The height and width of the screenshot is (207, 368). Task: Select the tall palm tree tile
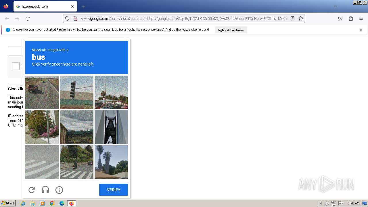(111, 162)
